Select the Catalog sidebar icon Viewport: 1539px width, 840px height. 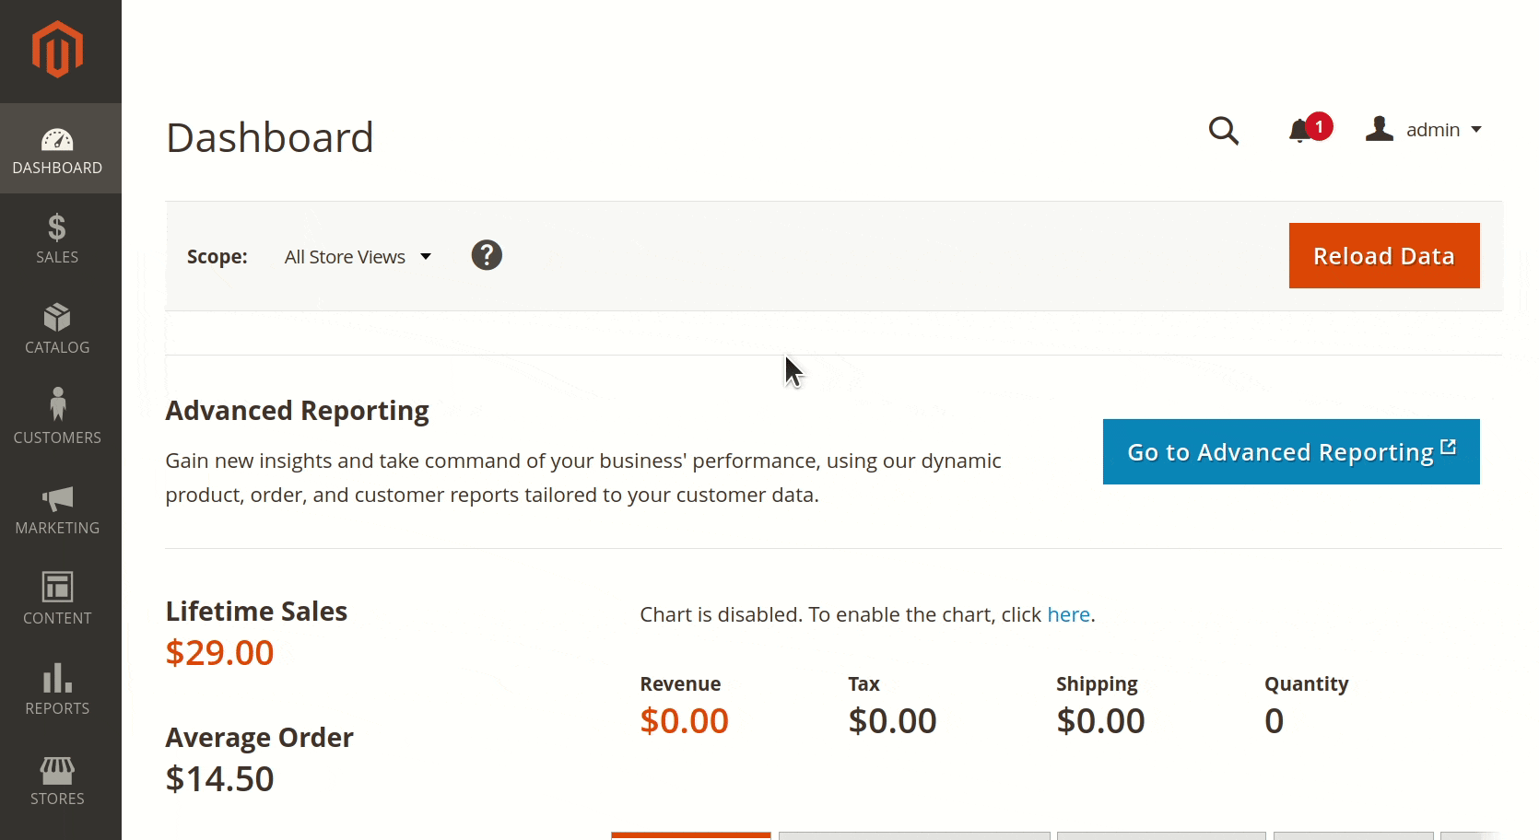57,317
